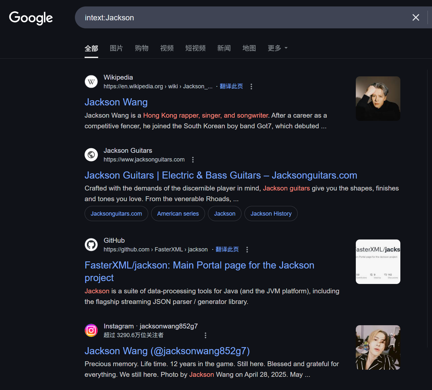The height and width of the screenshot is (390, 432).
Task: Open the Jackson Wang Wikipedia result
Action: coord(116,102)
